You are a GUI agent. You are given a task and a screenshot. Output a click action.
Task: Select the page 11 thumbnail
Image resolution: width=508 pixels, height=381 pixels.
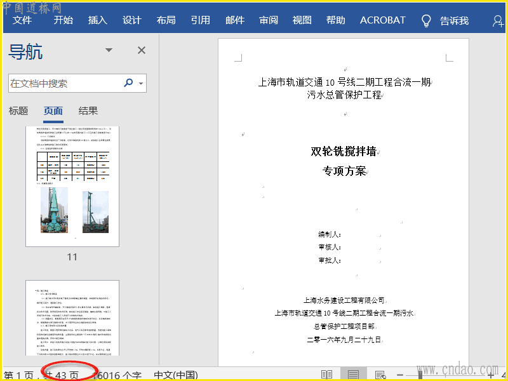(x=72, y=186)
